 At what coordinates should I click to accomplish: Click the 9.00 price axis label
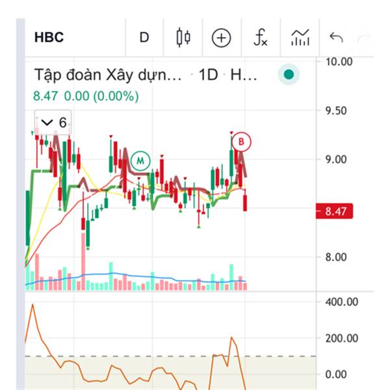[336, 159]
